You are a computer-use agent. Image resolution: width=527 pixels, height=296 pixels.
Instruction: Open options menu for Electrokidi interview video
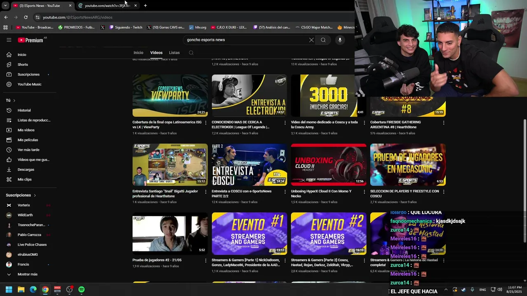click(x=285, y=123)
